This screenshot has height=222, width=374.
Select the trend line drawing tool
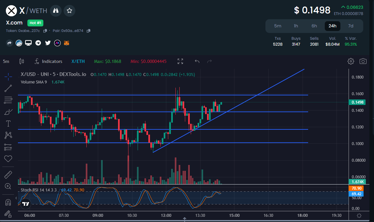[x=8, y=88]
